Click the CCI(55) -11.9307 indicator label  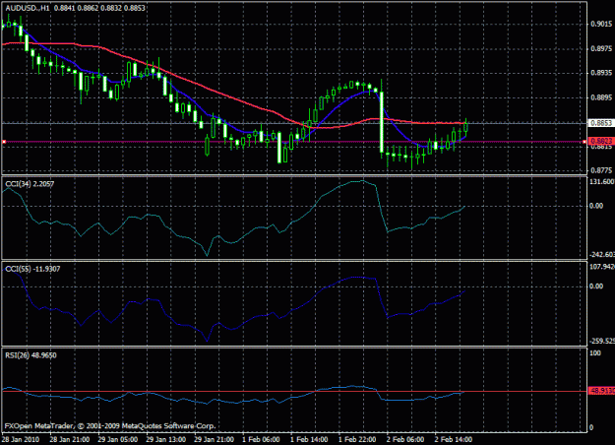click(32, 269)
